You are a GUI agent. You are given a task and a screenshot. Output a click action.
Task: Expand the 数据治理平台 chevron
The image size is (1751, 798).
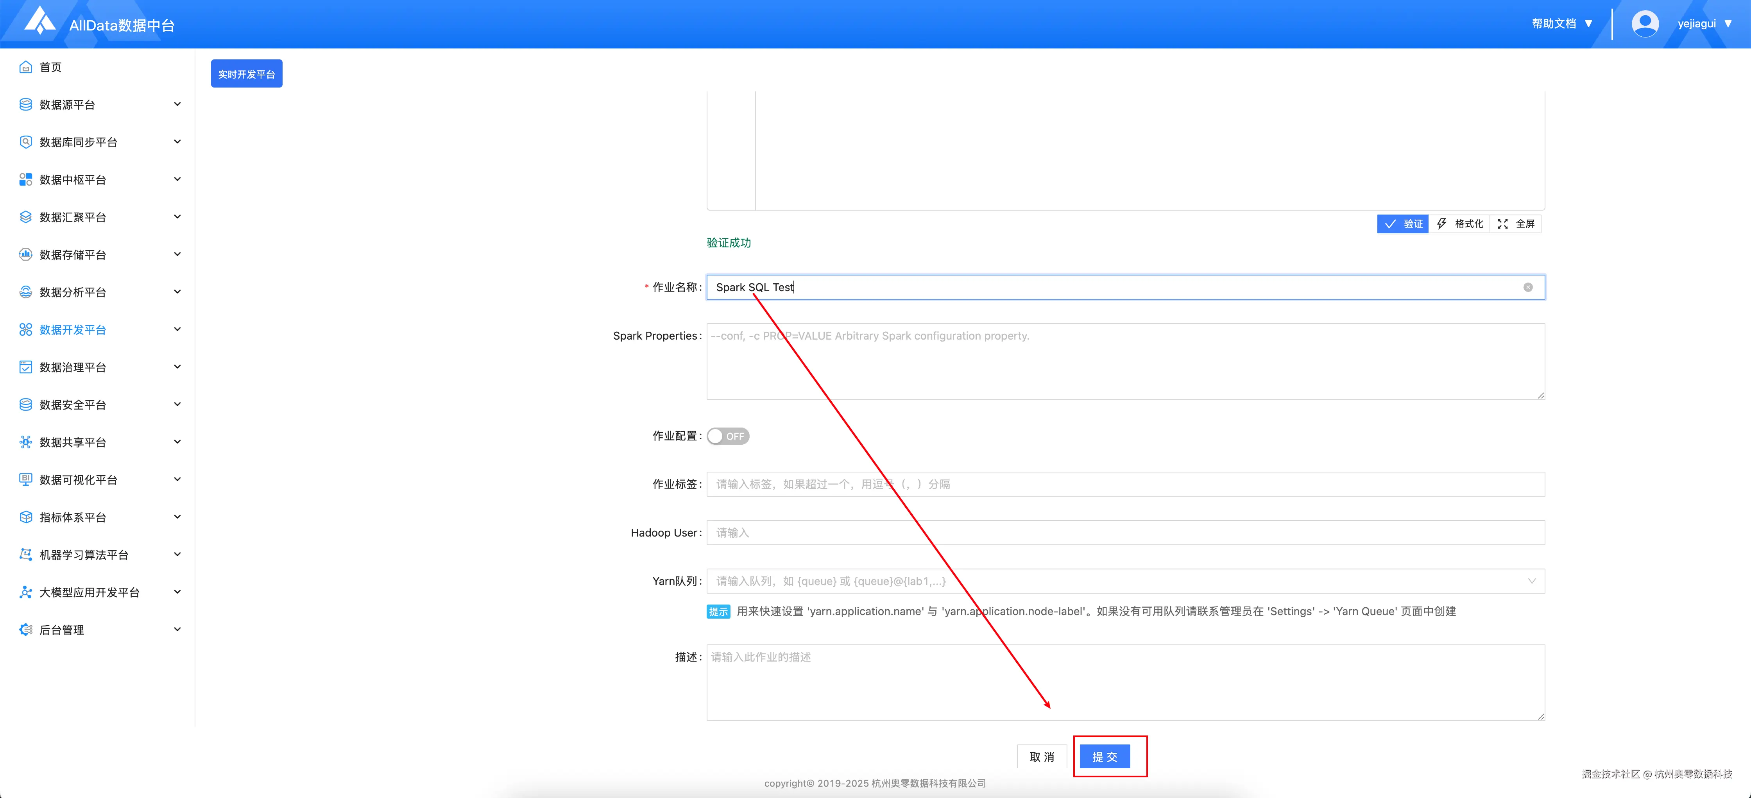(177, 367)
